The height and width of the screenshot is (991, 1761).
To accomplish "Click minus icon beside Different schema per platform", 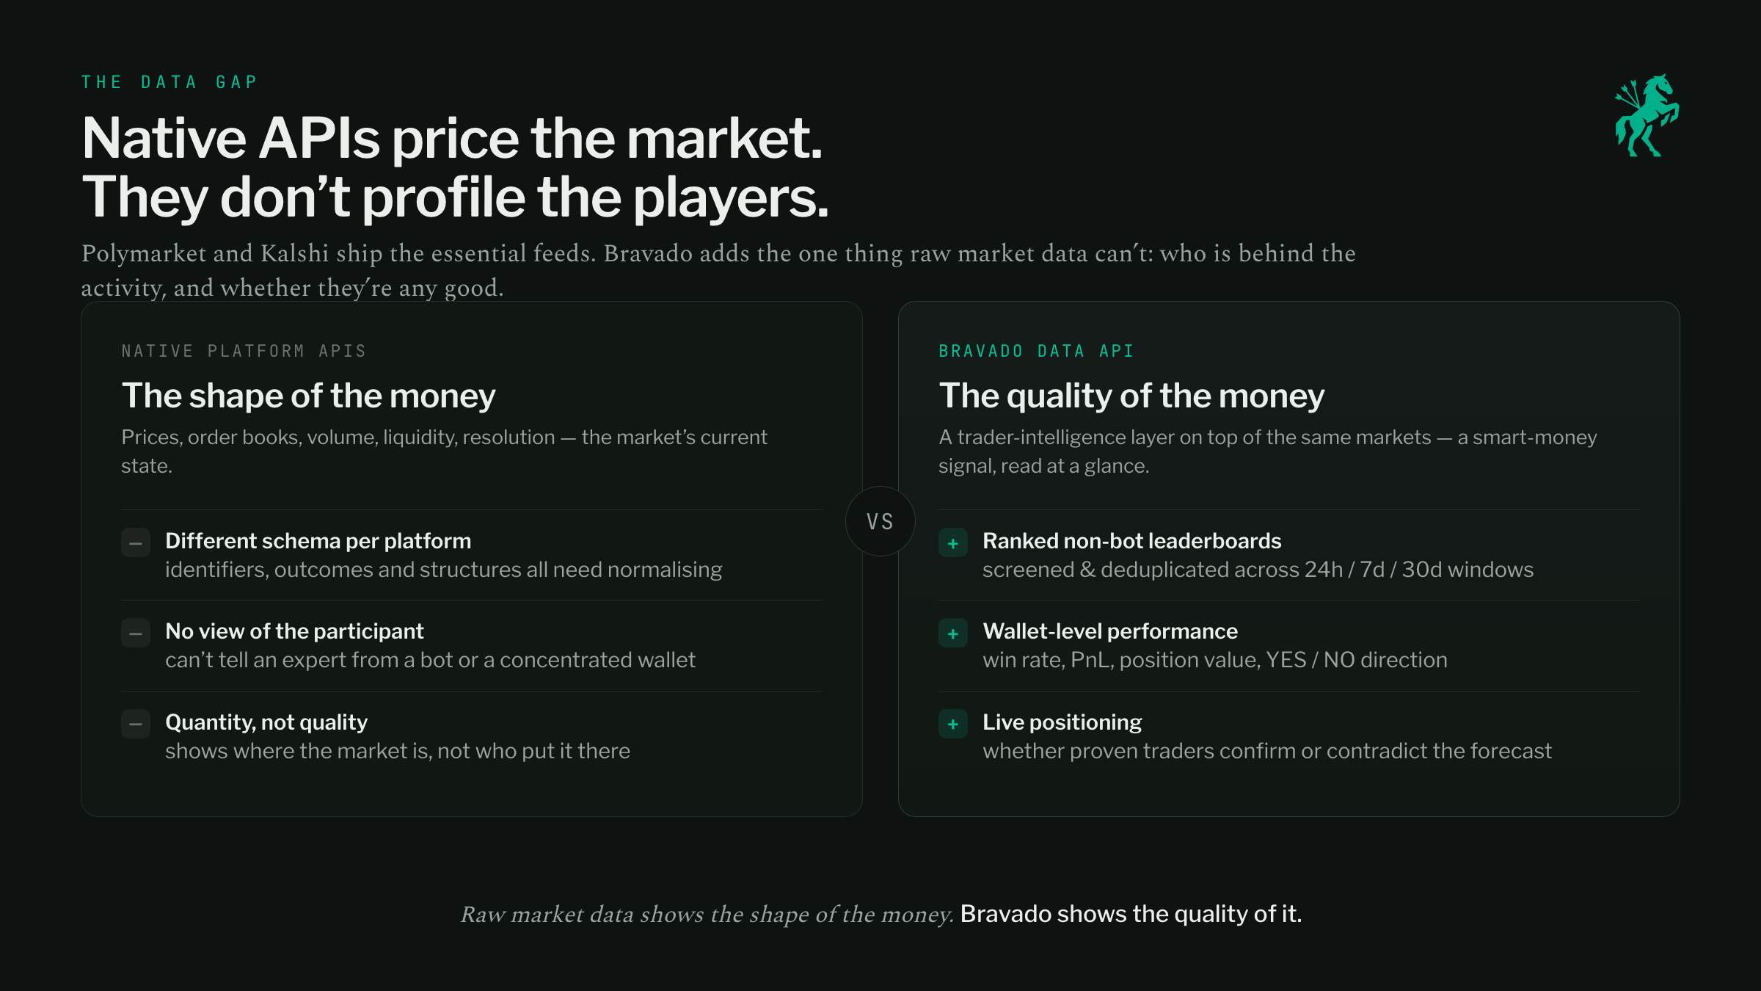I will (x=136, y=543).
